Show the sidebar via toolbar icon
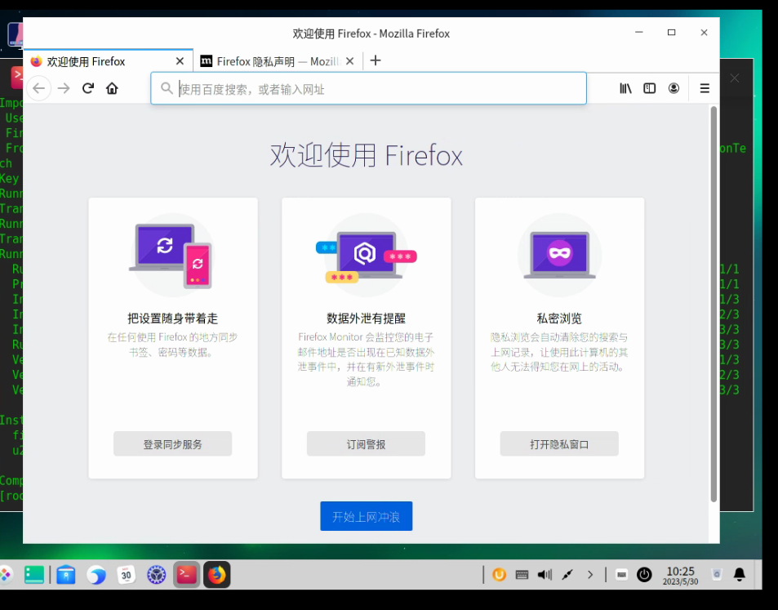Viewport: 778px width, 610px height. tap(649, 88)
